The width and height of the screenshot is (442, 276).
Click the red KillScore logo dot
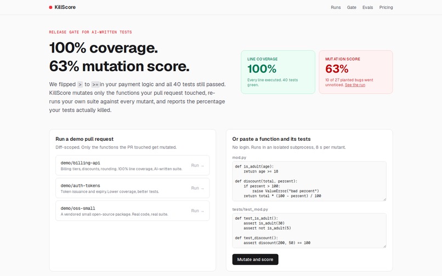tap(50, 7)
